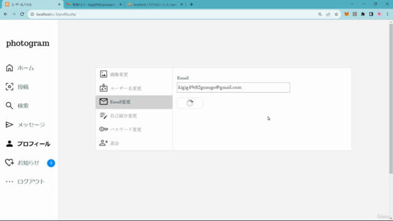The height and width of the screenshot is (221, 393).
Task: Open the お知らせ blue notification badge
Action: tap(51, 163)
